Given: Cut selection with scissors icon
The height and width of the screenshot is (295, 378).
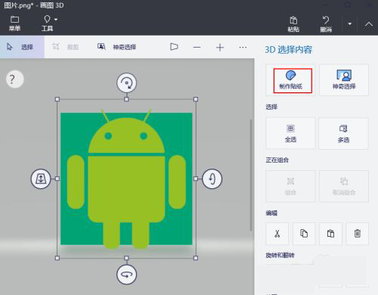Looking at the screenshot, I should tap(277, 234).
